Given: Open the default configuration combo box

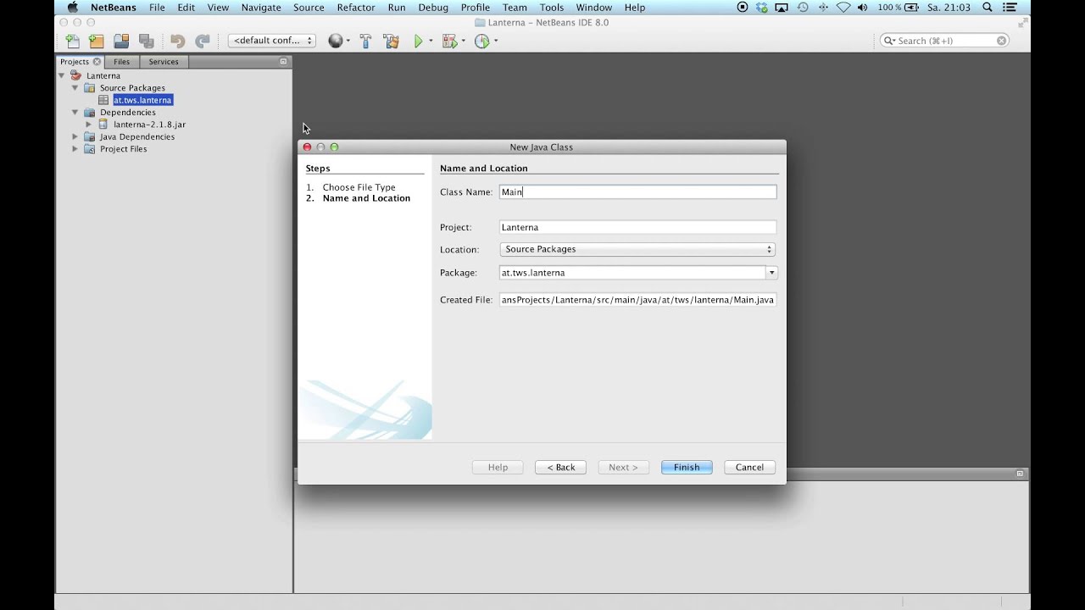Looking at the screenshot, I should pyautogui.click(x=272, y=41).
